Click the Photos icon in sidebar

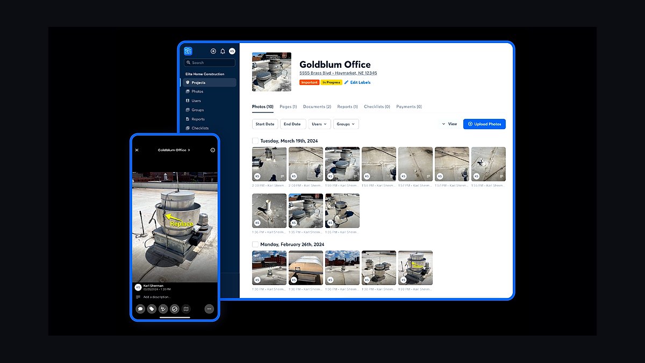coord(188,91)
